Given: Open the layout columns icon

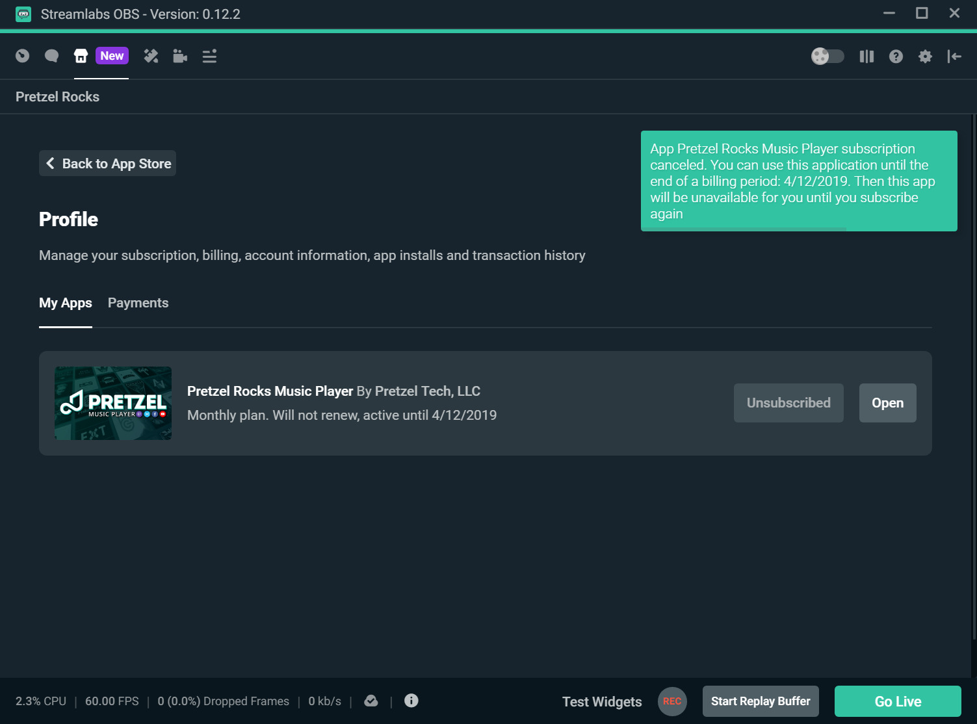Looking at the screenshot, I should (866, 57).
